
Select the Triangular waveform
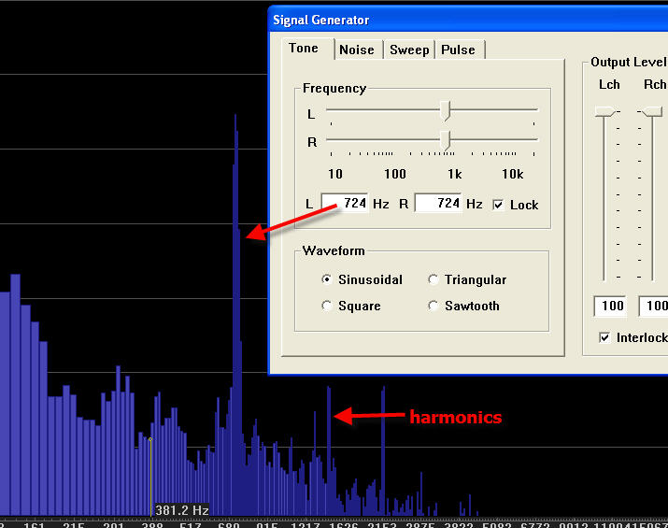[x=433, y=279]
